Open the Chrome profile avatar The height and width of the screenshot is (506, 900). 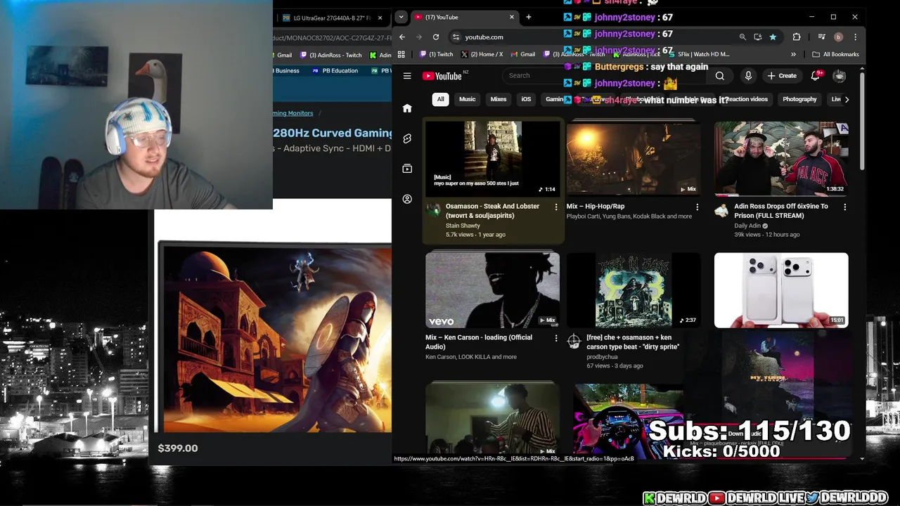pyautogui.click(x=838, y=37)
